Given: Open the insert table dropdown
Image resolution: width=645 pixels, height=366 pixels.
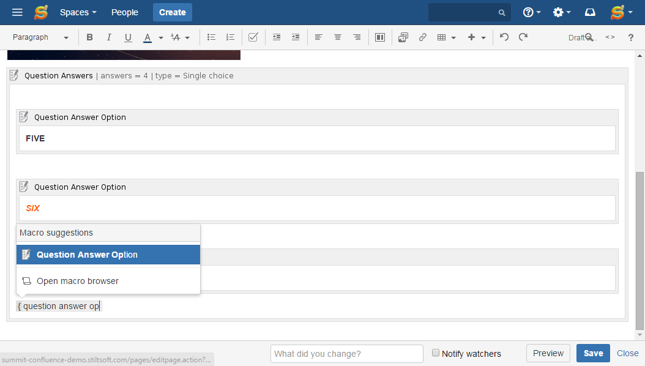Looking at the screenshot, I should [446, 37].
